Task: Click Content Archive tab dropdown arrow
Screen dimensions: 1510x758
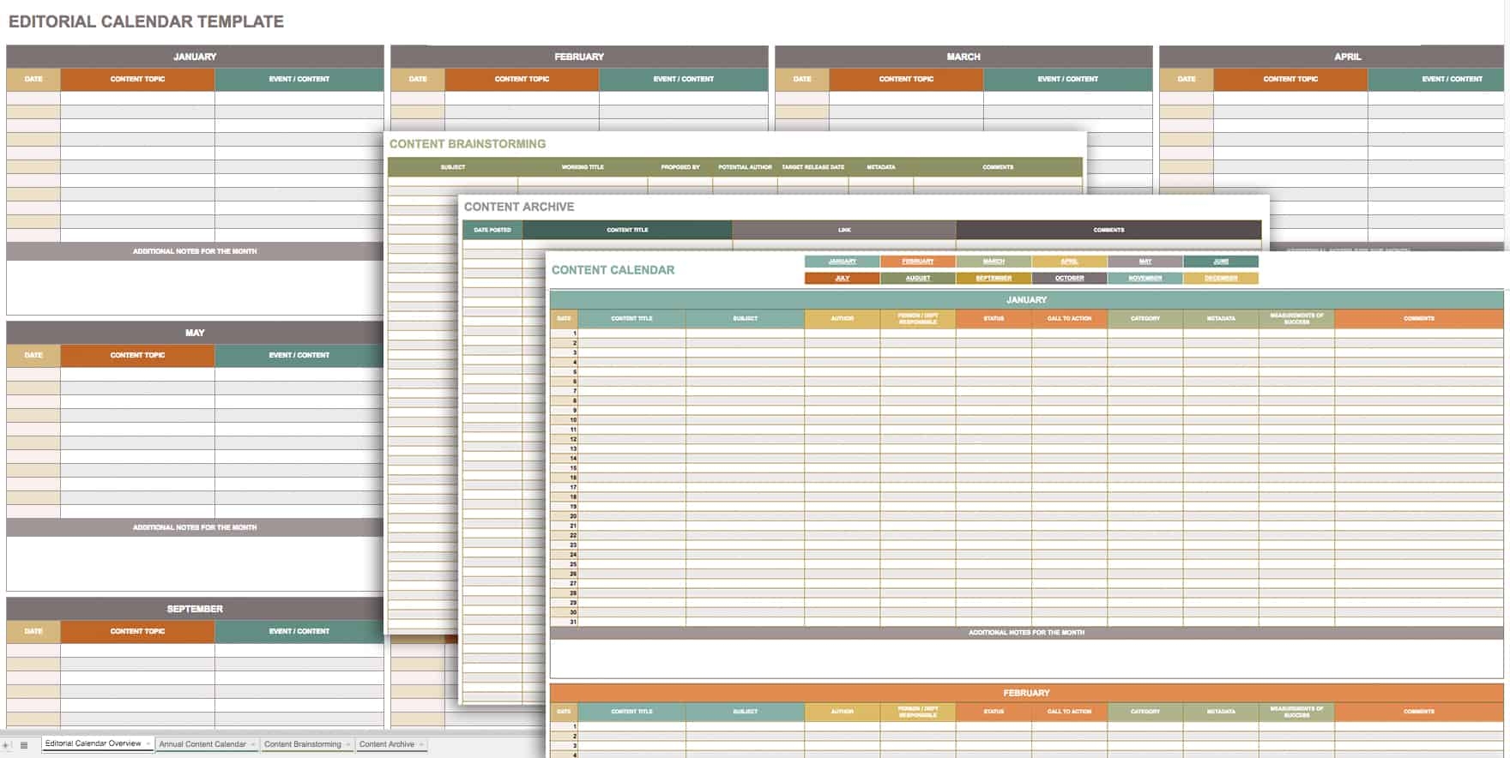Action: pyautogui.click(x=421, y=744)
